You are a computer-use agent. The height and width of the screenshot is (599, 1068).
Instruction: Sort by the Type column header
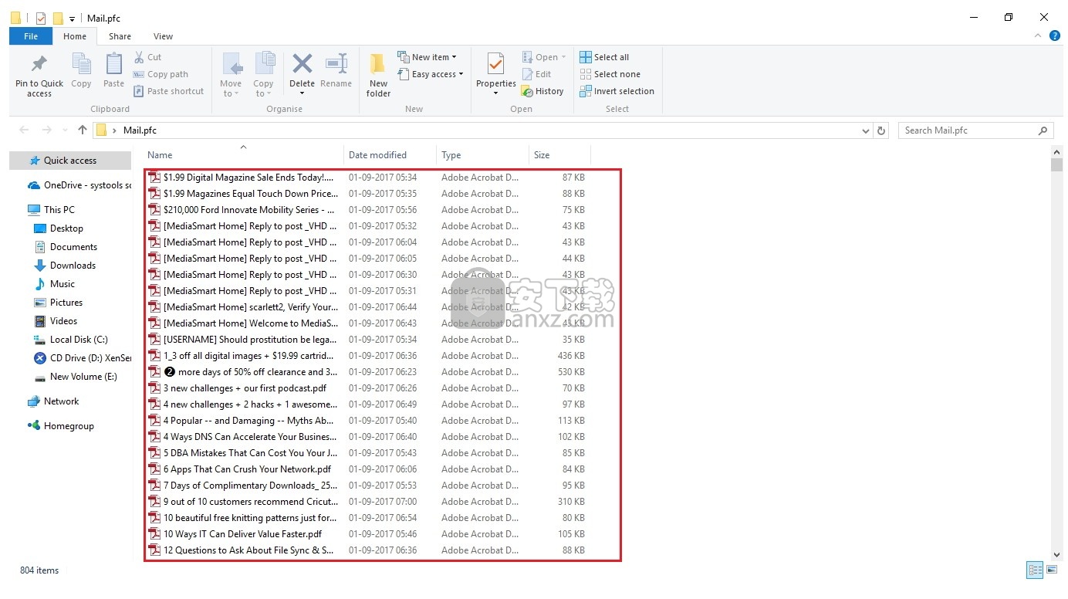[x=482, y=154]
